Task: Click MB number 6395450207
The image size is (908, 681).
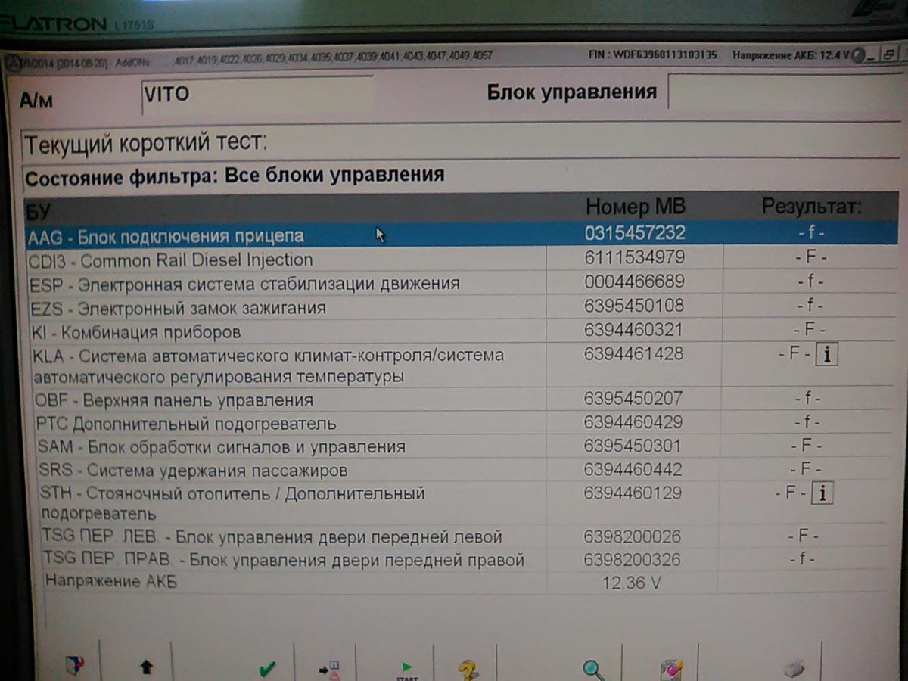Action: coord(633,398)
